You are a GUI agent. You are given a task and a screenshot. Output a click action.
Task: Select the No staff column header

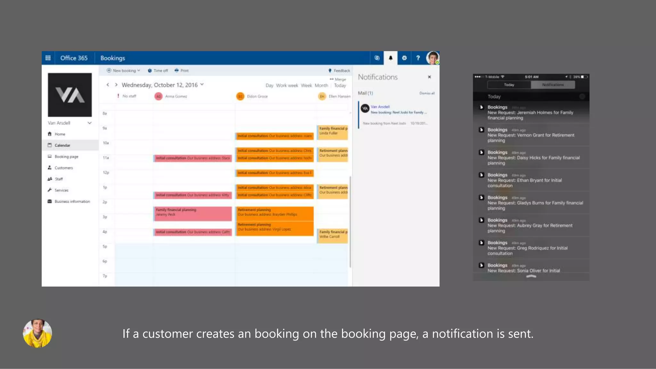pyautogui.click(x=127, y=96)
